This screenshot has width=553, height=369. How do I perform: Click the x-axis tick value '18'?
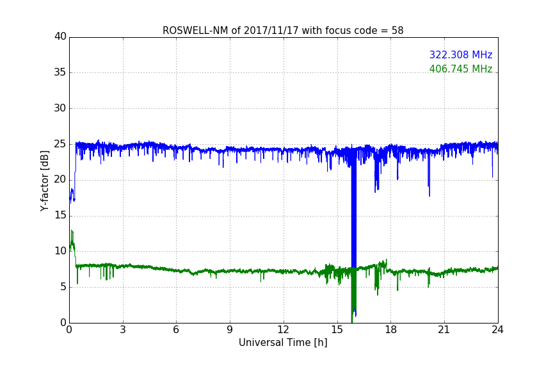pyautogui.click(x=391, y=330)
